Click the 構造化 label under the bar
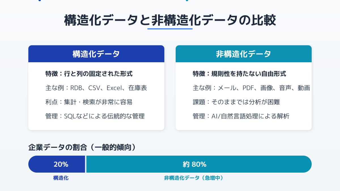Image resolution: width=340 pixels, height=191 pixels. point(61,178)
